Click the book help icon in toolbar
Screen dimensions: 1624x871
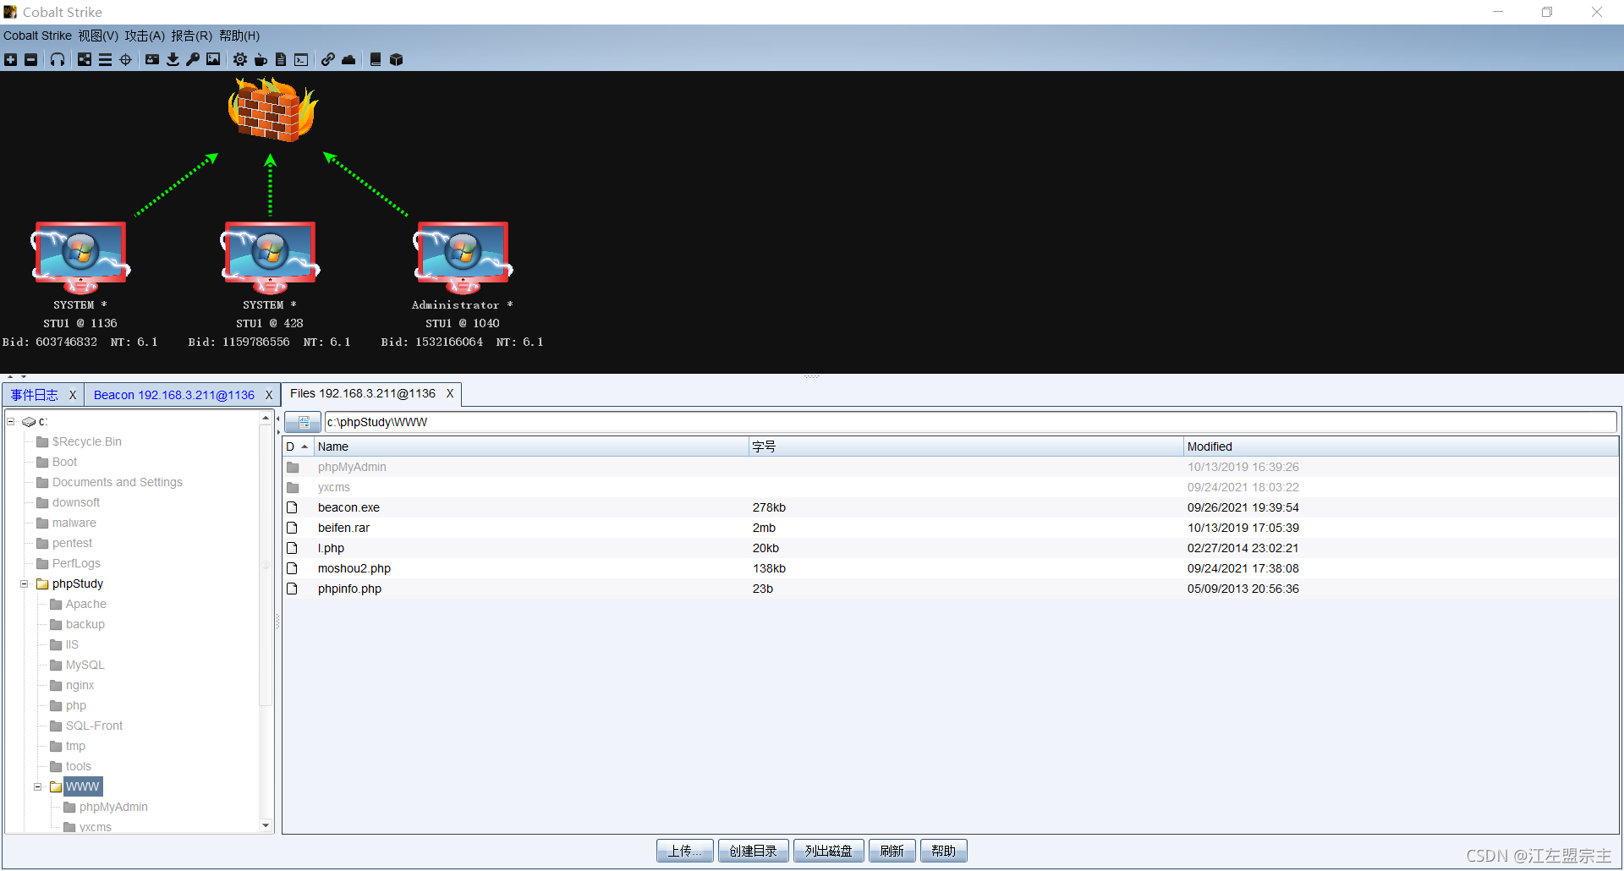376,59
